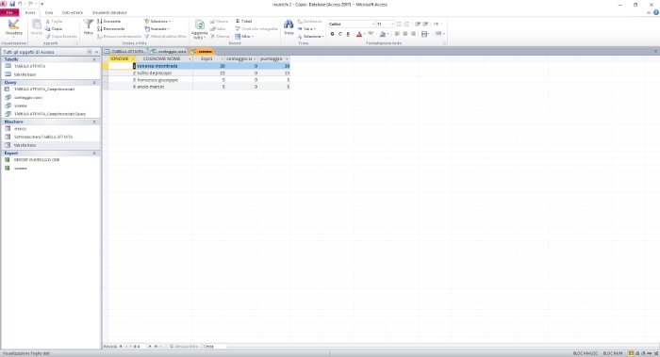Toggle bold (G) formatting
Screen dimensions: 660x357
pos(332,34)
